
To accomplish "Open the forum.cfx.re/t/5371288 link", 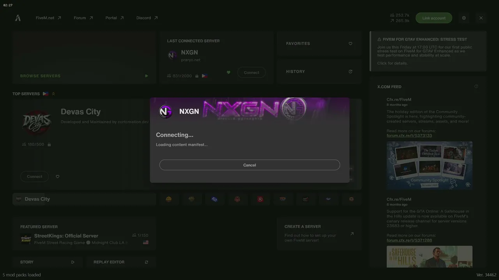I will point(409,240).
